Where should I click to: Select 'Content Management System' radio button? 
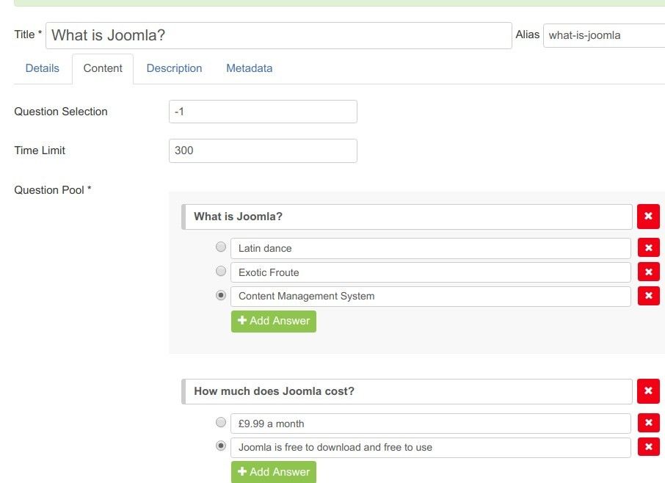point(220,295)
